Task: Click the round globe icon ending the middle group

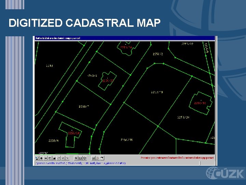Action: pyautogui.click(x=85, y=158)
